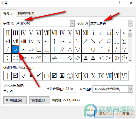Click the 自动更正(A) button

tap(15, 100)
